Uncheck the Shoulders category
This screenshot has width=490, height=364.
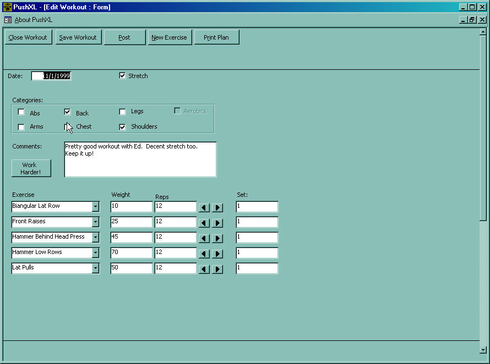[122, 127]
